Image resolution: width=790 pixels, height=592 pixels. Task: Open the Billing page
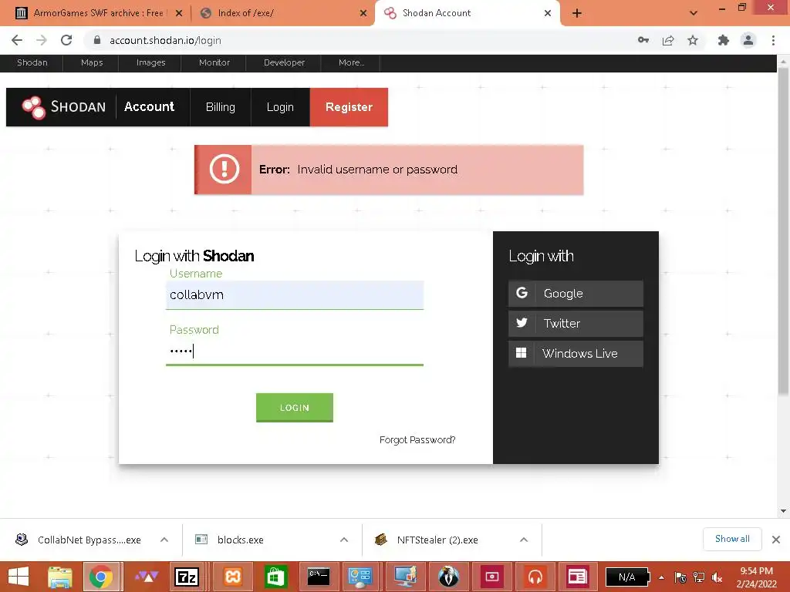220,106
